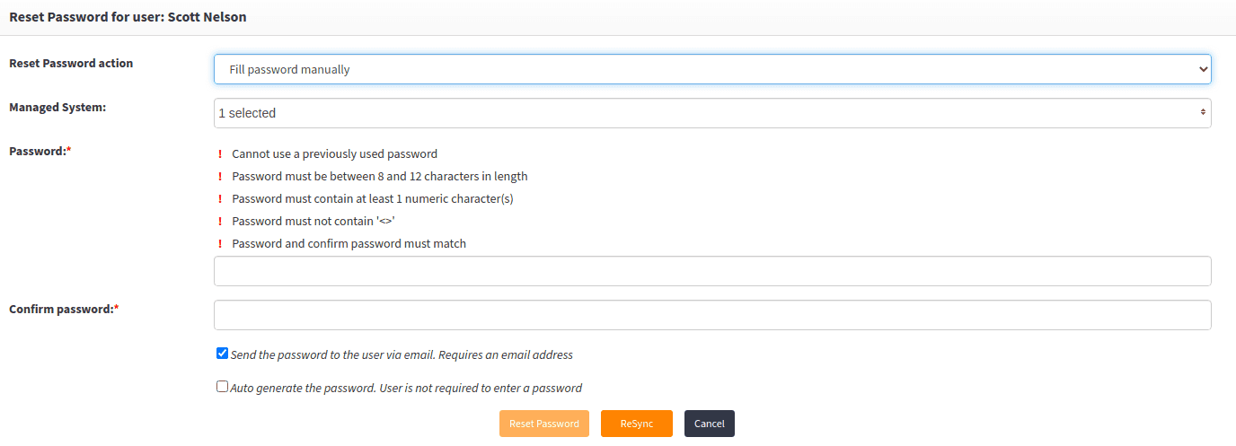Enable the 'Auto generate the password' checkbox

[223, 387]
